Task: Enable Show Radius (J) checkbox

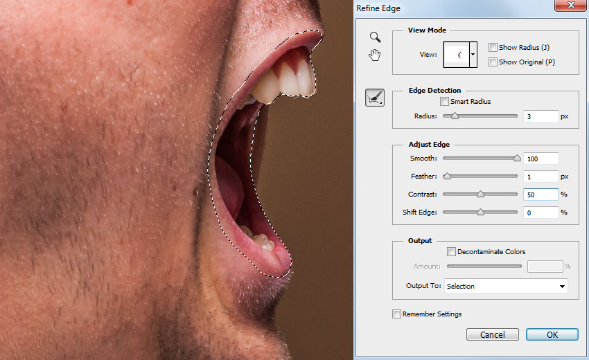Action: (x=493, y=47)
